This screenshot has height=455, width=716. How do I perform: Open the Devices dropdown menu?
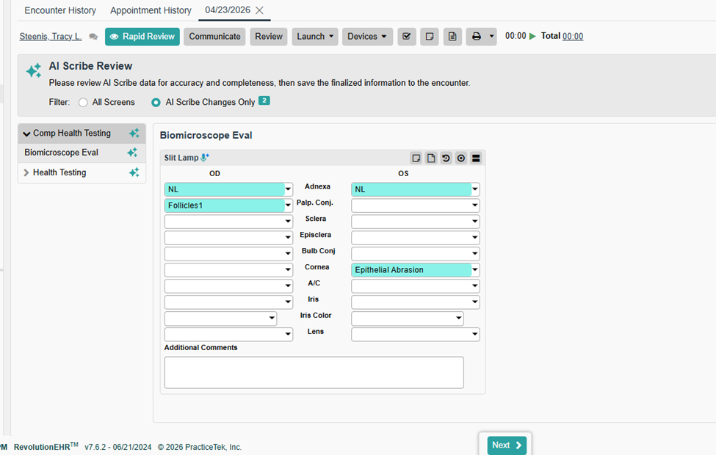(x=366, y=37)
